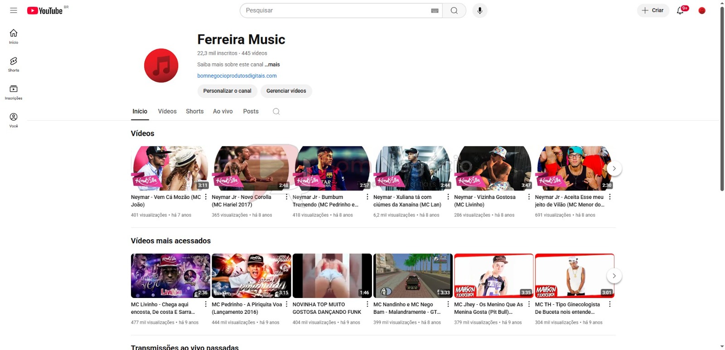This screenshot has height=350, width=725.
Task: Open MC Livinho - Chega aqui thumbnail
Action: pos(170,275)
